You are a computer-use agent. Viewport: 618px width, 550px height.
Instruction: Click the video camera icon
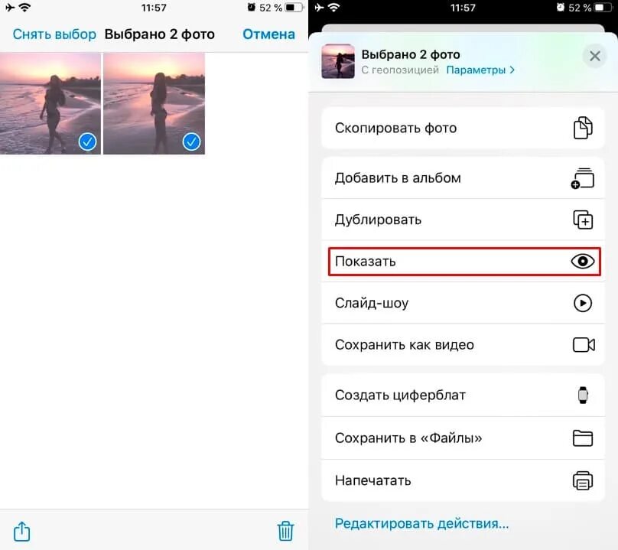pyautogui.click(x=584, y=344)
